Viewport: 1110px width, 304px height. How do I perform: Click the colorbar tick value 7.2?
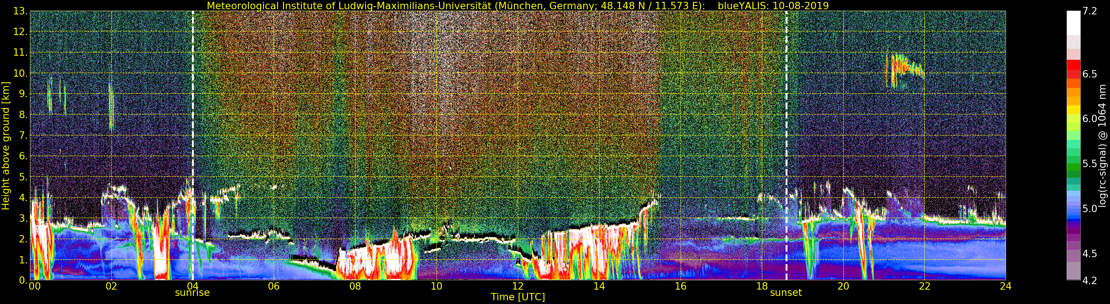click(x=1090, y=11)
